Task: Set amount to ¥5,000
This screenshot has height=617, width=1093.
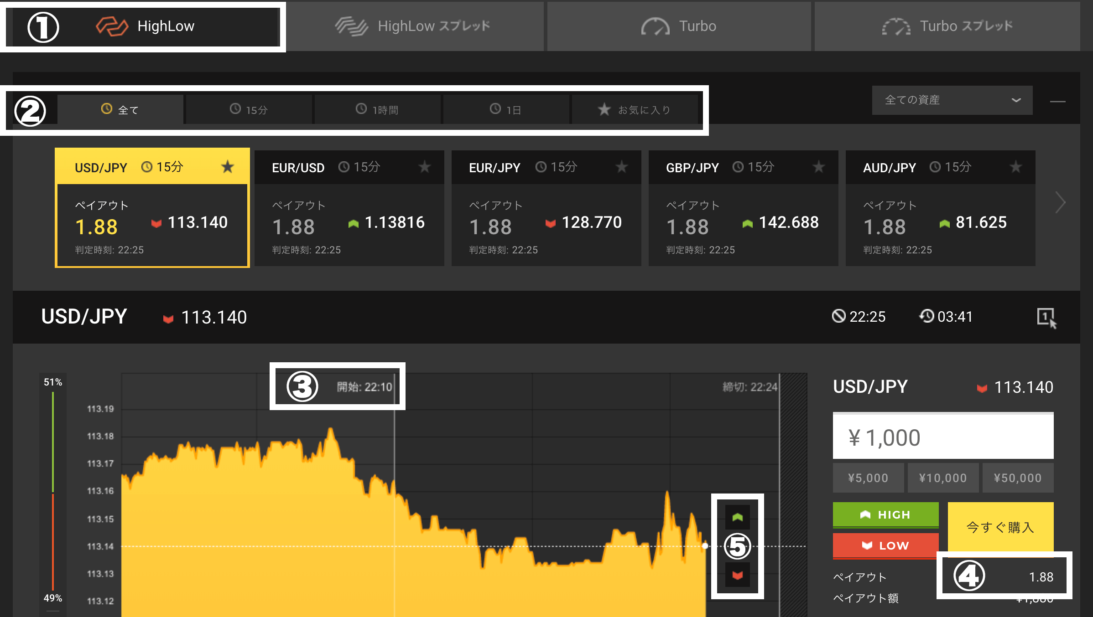Action: coord(868,478)
